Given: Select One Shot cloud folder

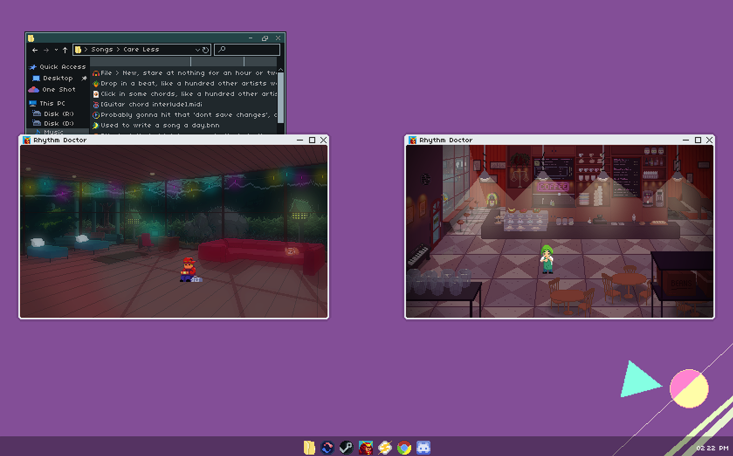Looking at the screenshot, I should point(59,89).
